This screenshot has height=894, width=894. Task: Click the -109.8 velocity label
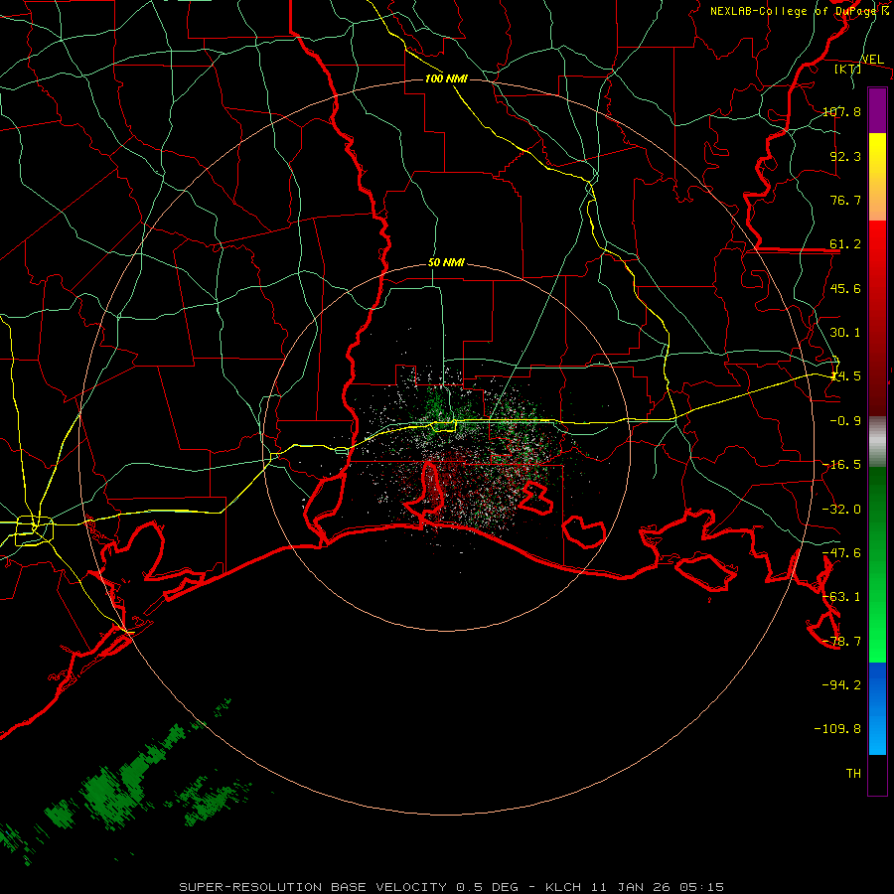point(838,729)
